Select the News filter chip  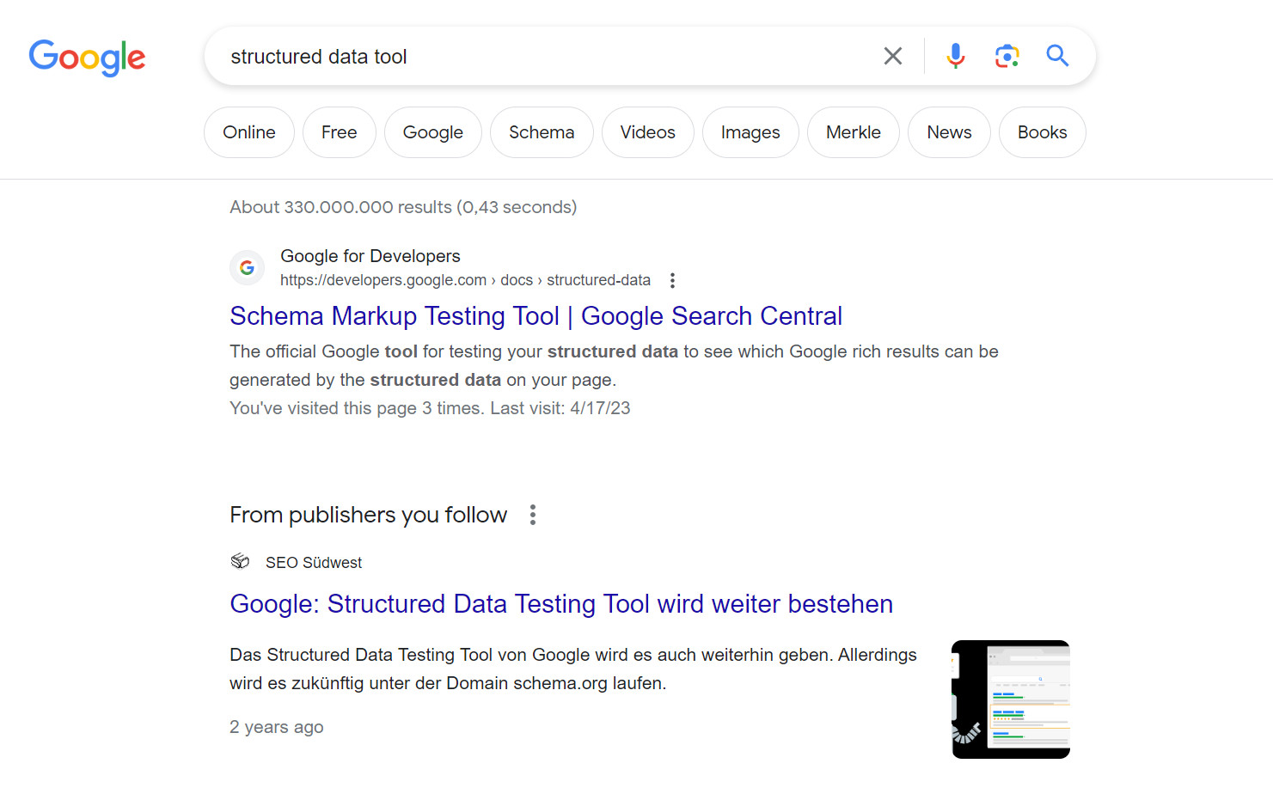coord(949,132)
